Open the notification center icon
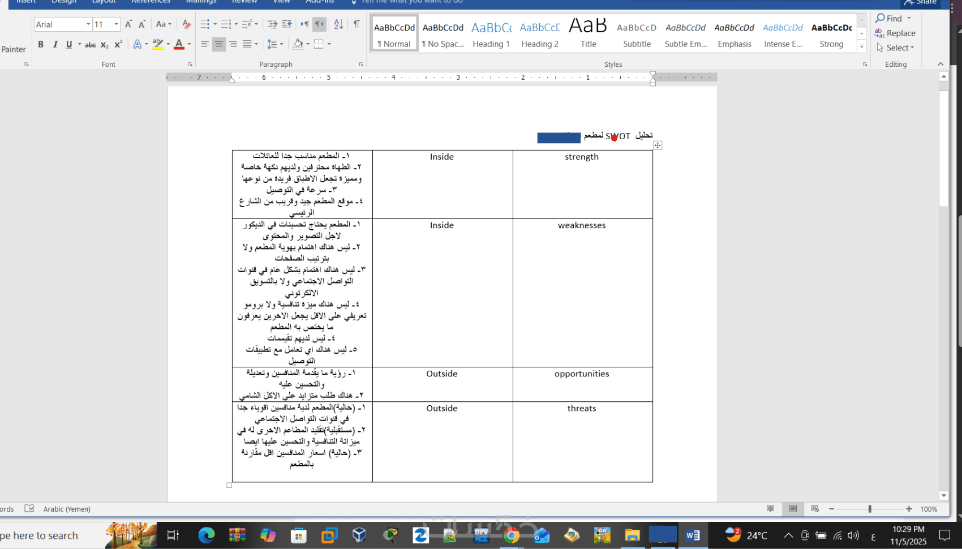 (x=944, y=535)
